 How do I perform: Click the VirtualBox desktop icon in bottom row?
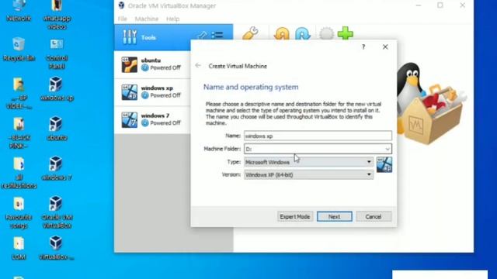click(57, 248)
